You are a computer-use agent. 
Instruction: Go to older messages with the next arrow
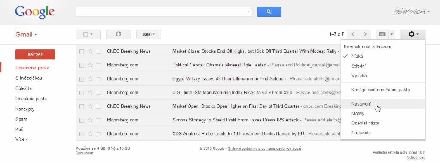(x=365, y=34)
